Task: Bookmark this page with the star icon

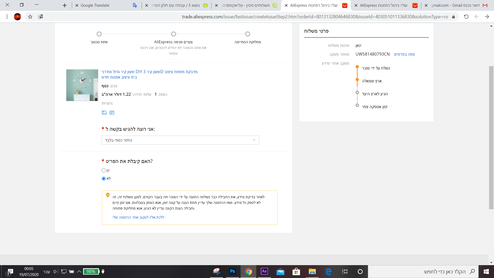Action: pos(30,17)
